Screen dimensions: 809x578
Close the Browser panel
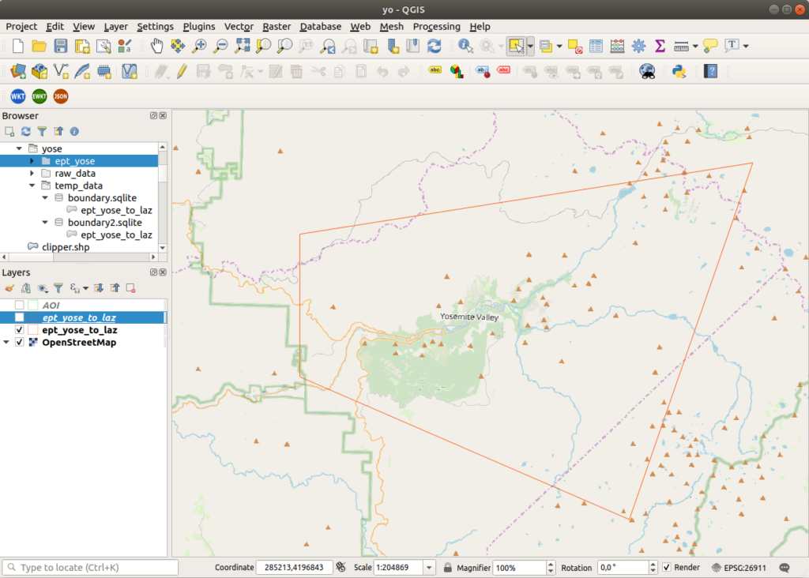point(163,115)
